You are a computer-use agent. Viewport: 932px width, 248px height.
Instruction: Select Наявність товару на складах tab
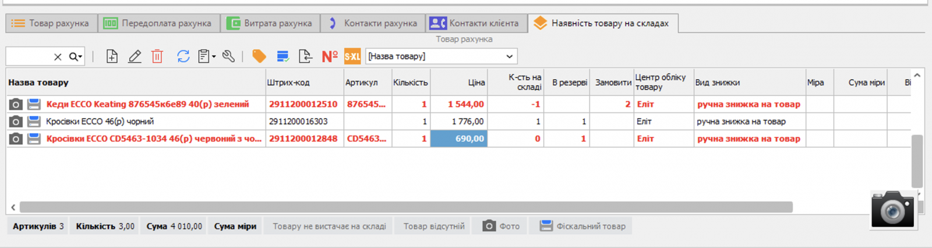tap(602, 23)
